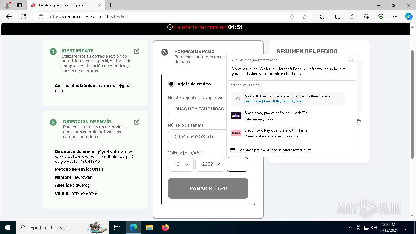This screenshot has width=416, height=234.
Task: Click the browser Back arrow
Action: 9,17
